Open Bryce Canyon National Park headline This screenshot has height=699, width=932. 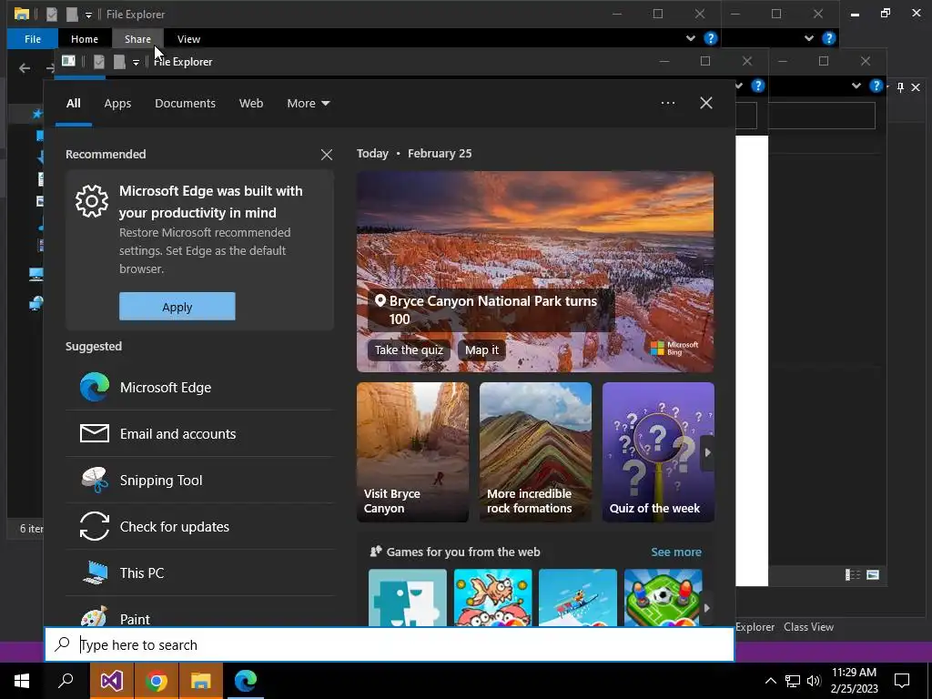pyautogui.click(x=492, y=309)
